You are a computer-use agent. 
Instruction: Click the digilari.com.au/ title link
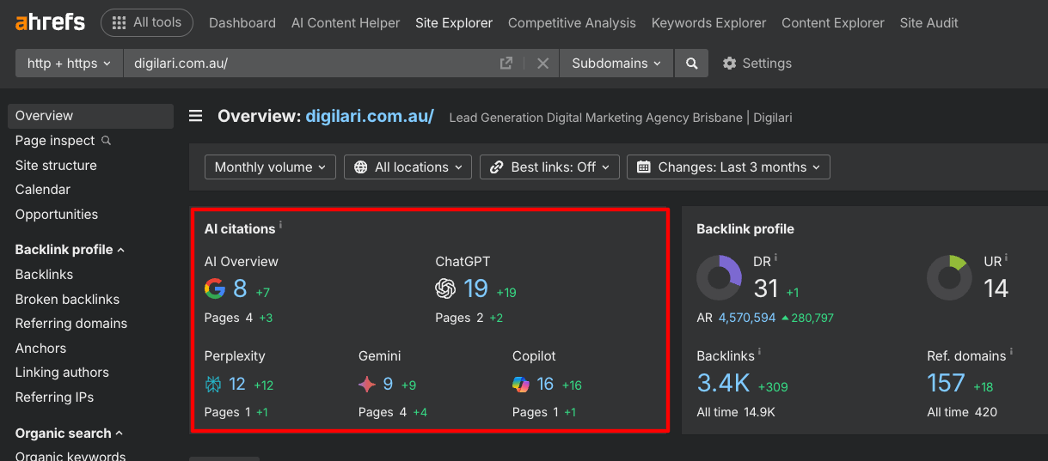370,116
